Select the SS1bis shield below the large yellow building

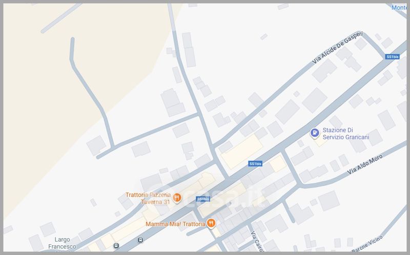(255, 164)
